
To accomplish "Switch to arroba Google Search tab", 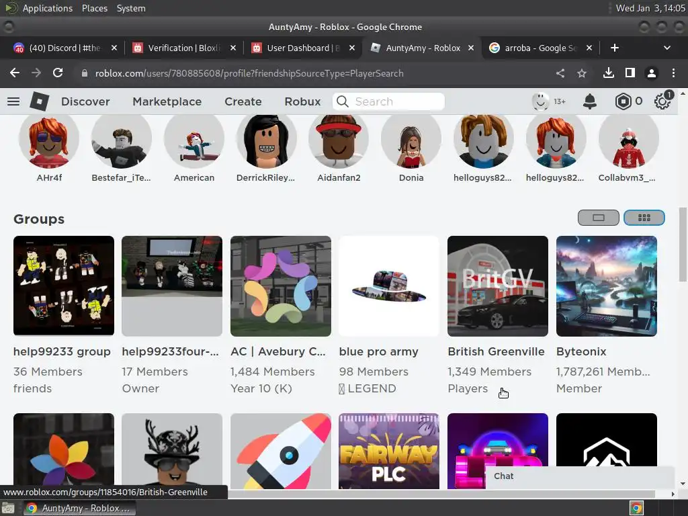I will point(541,48).
